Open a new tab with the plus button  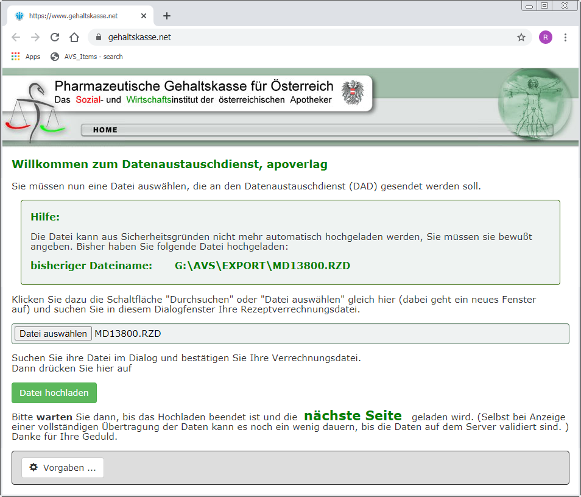click(167, 16)
